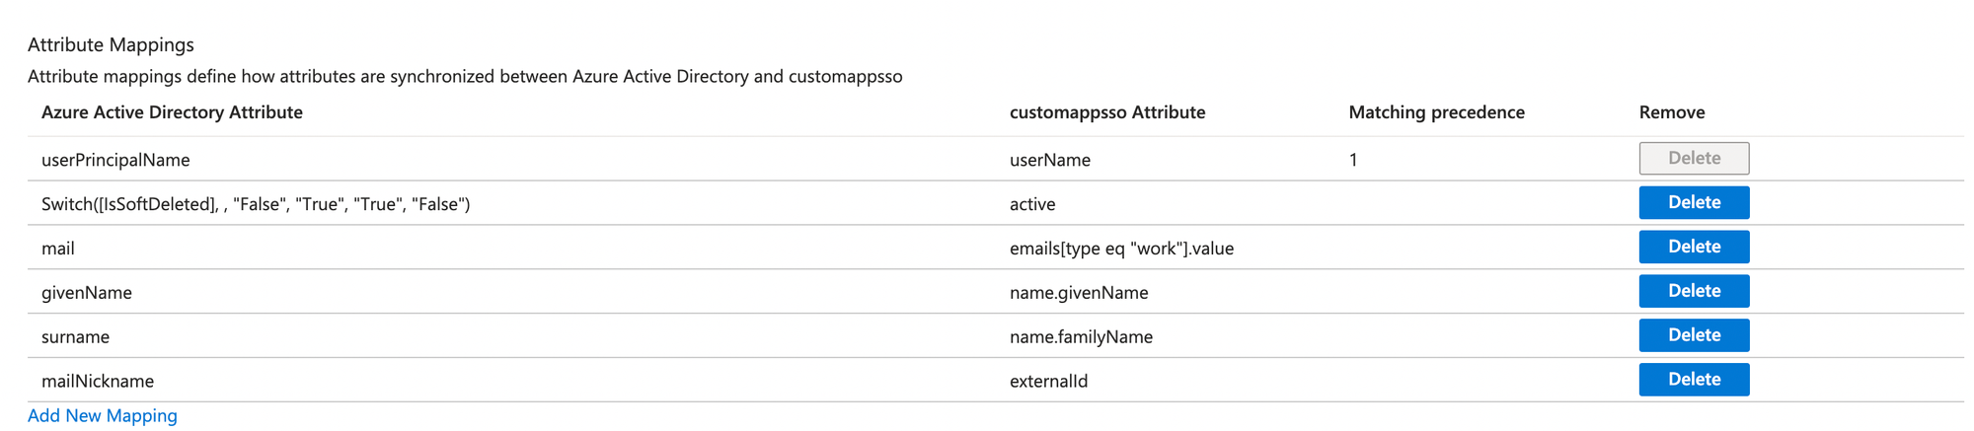Click matching precedence value 1
Image resolution: width=1974 pixels, height=431 pixels.
(x=1353, y=160)
